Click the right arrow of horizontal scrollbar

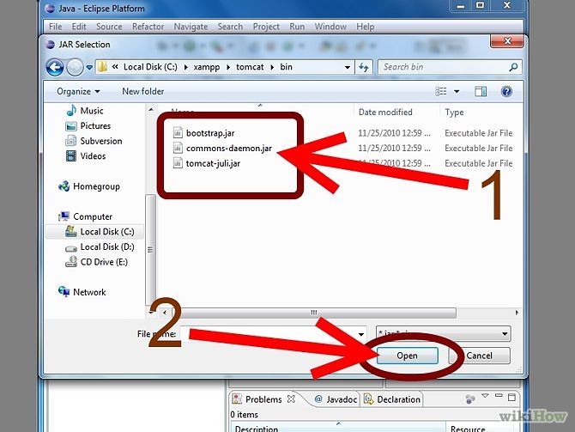pyautogui.click(x=517, y=313)
